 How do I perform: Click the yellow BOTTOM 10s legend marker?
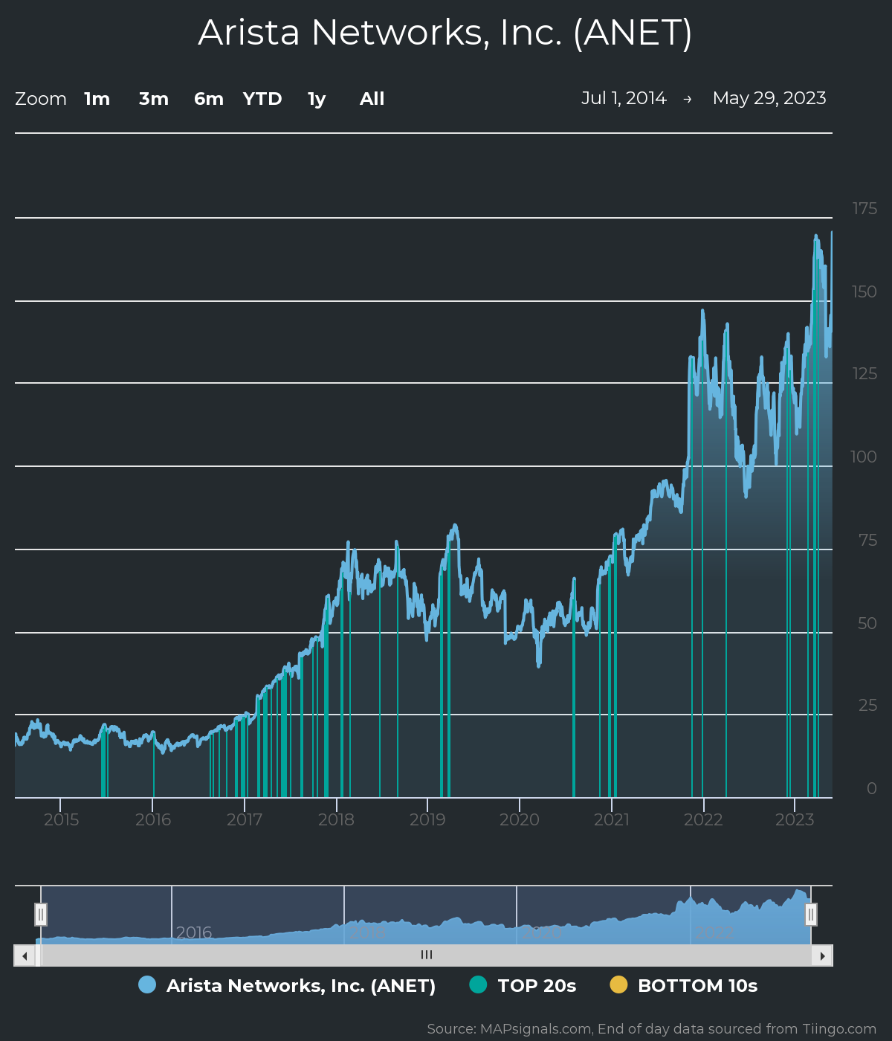pyautogui.click(x=619, y=984)
